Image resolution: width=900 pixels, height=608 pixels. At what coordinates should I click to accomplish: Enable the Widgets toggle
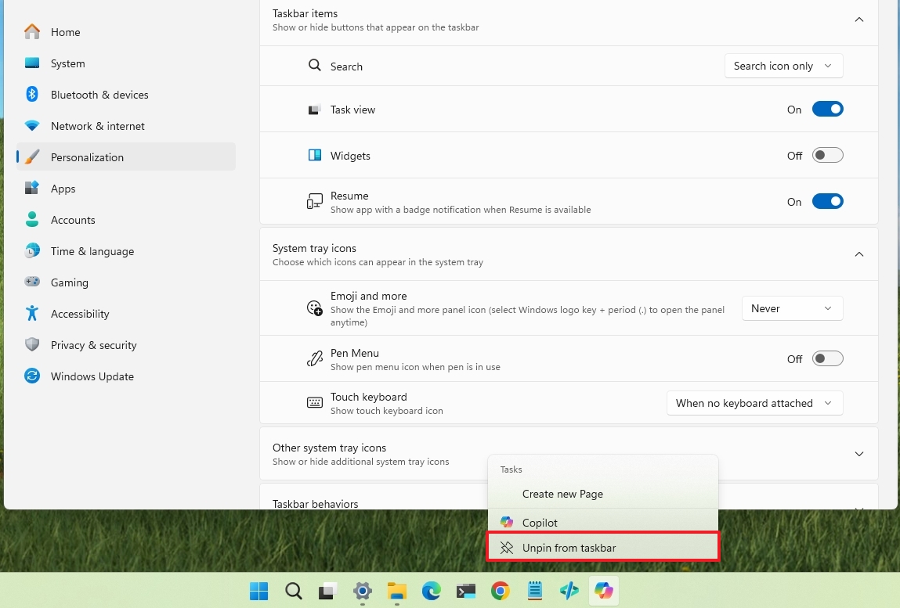[827, 155]
